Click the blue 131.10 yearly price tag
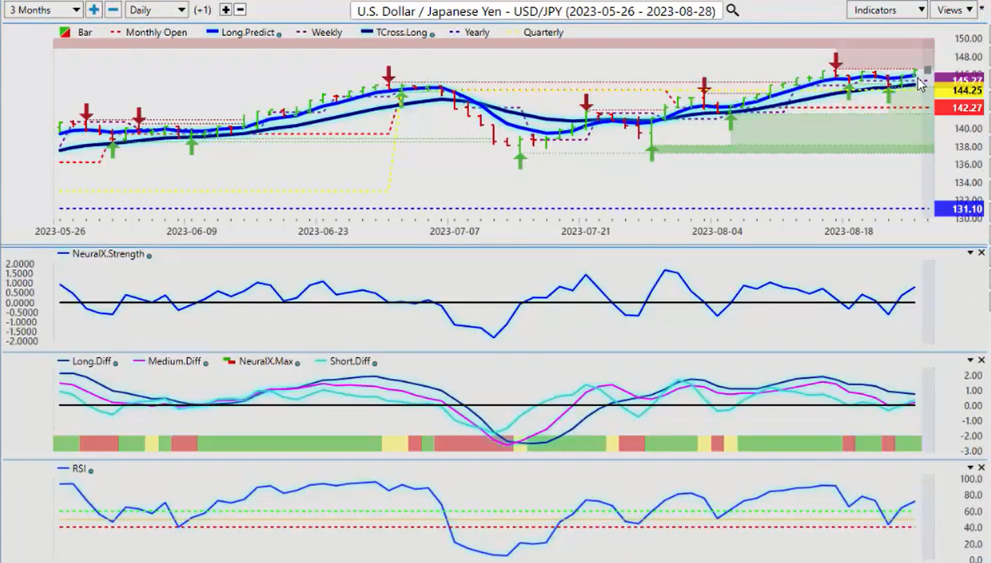The height and width of the screenshot is (563, 991). 959,209
